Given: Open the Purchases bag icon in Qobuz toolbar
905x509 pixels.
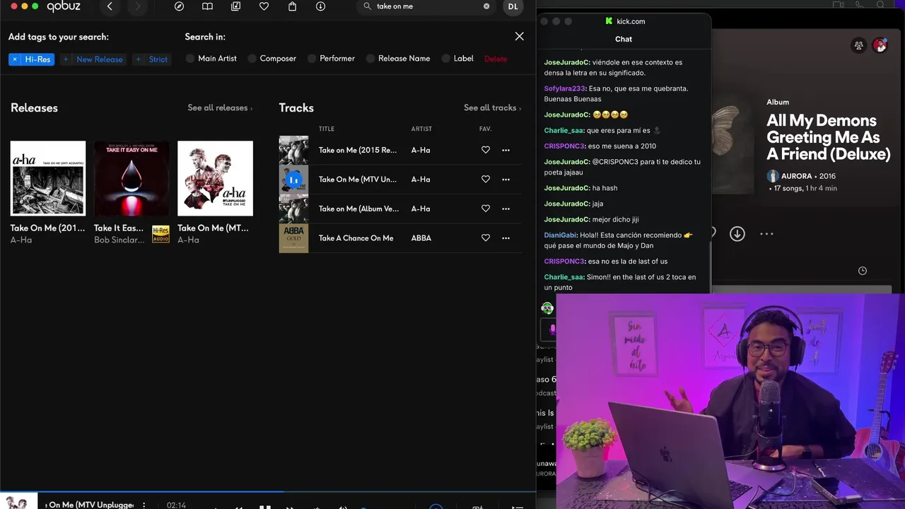Looking at the screenshot, I should pos(292,6).
